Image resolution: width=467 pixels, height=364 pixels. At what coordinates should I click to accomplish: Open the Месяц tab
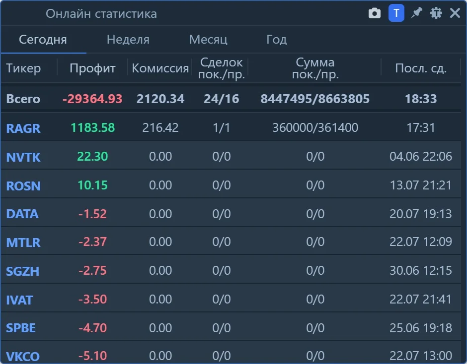click(208, 39)
